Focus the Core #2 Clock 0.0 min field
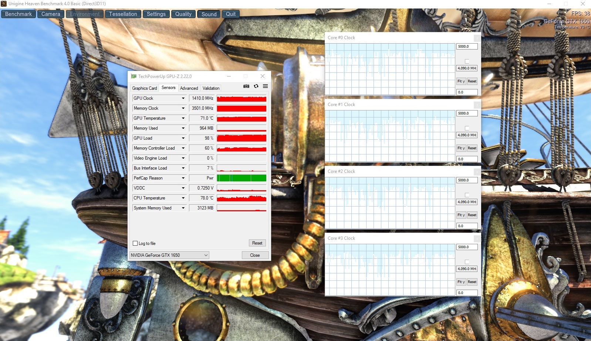The image size is (591, 341). (x=467, y=226)
